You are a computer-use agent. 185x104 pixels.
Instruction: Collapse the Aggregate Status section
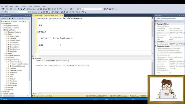point(156,24)
